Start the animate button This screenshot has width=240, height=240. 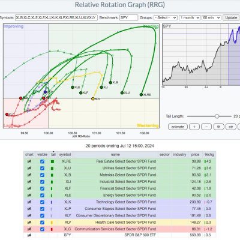178,127
